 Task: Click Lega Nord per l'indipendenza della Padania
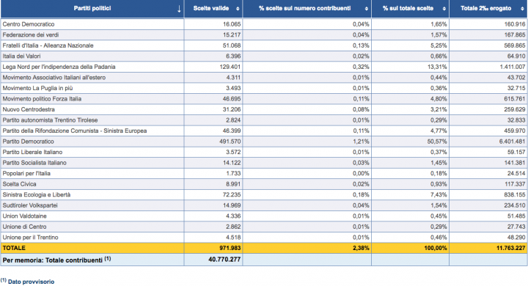pyautogui.click(x=59, y=67)
